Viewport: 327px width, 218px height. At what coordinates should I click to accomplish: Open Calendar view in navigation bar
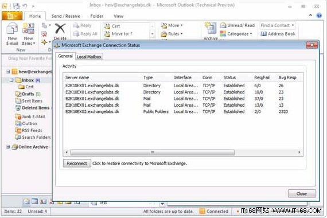coord(34,201)
